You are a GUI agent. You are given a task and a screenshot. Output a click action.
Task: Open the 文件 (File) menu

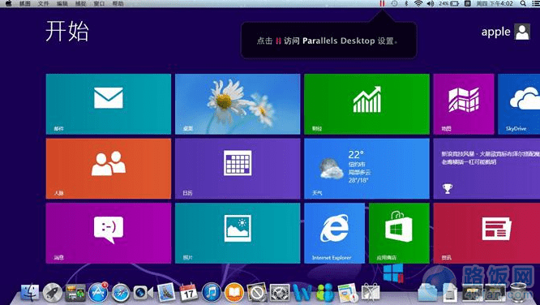tap(44, 3)
